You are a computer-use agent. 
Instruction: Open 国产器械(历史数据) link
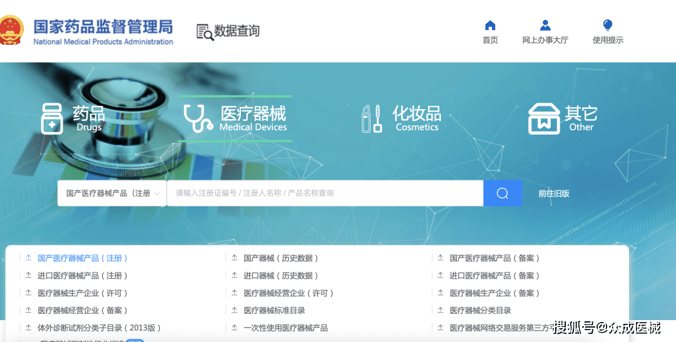(x=281, y=258)
